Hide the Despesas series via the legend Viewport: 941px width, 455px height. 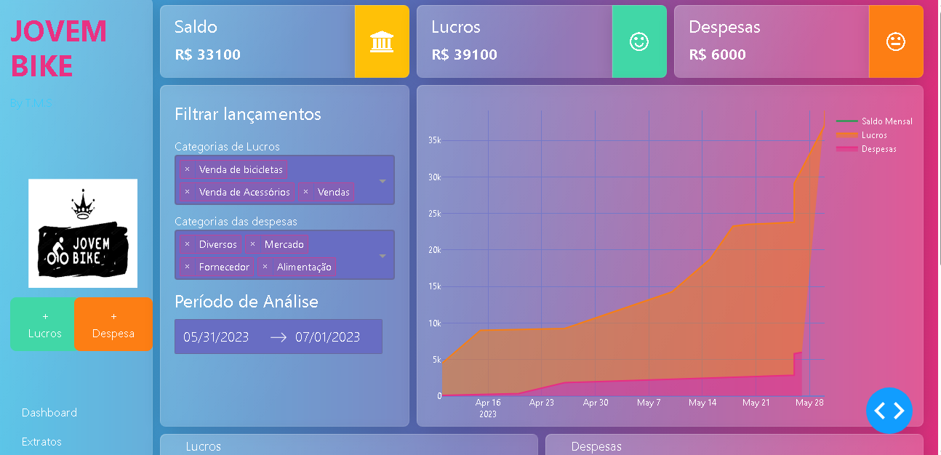(880, 149)
